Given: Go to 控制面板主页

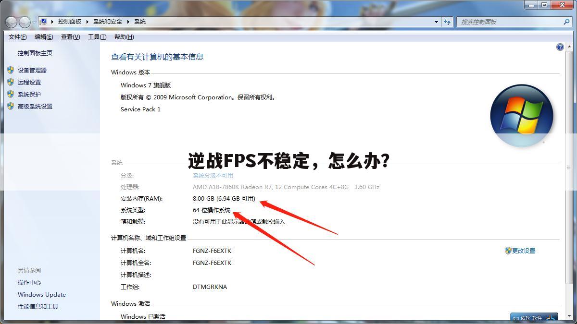Looking at the screenshot, I should click(x=35, y=53).
